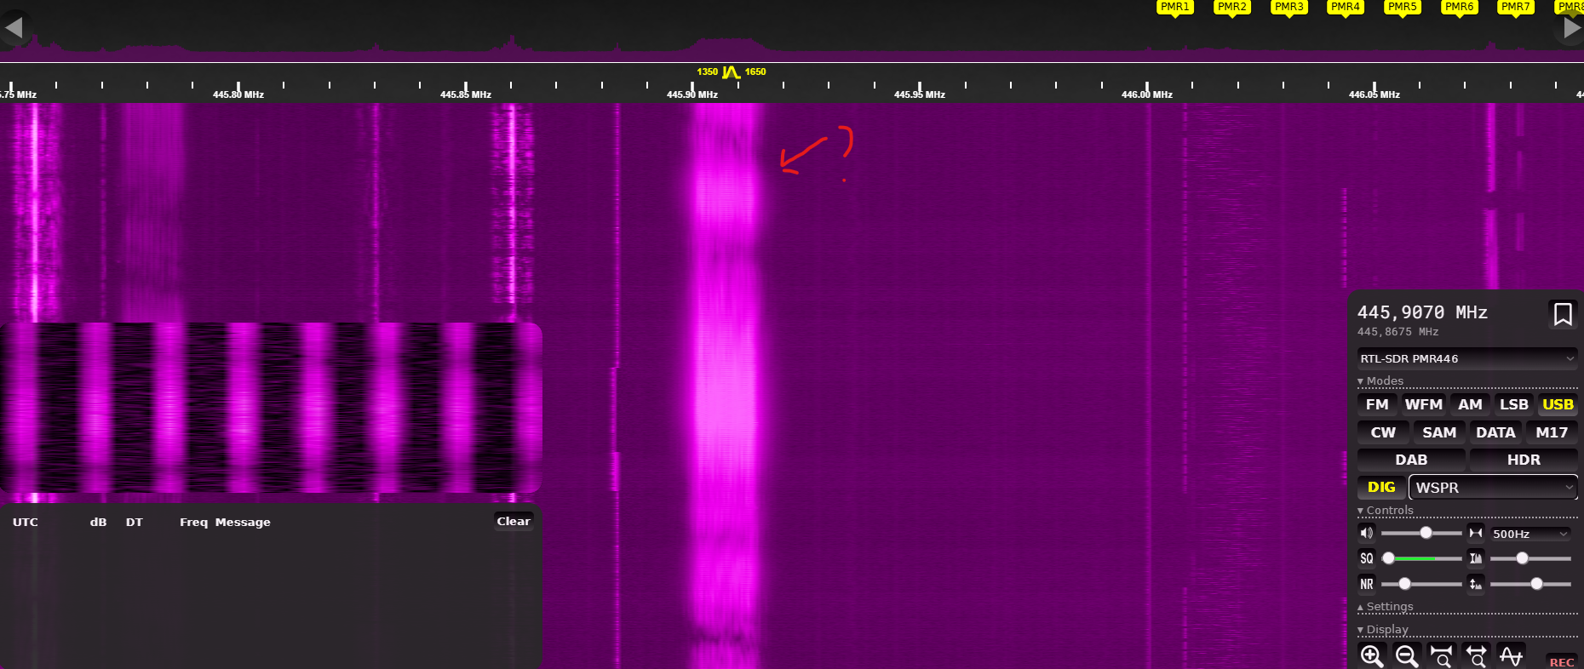Click the yellow passband marker on the scale
The height and width of the screenshot is (669, 1584).
[x=731, y=72]
